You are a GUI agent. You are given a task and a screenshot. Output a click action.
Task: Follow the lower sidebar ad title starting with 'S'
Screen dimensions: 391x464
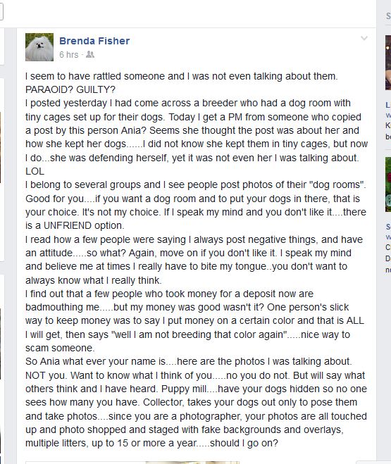click(388, 227)
